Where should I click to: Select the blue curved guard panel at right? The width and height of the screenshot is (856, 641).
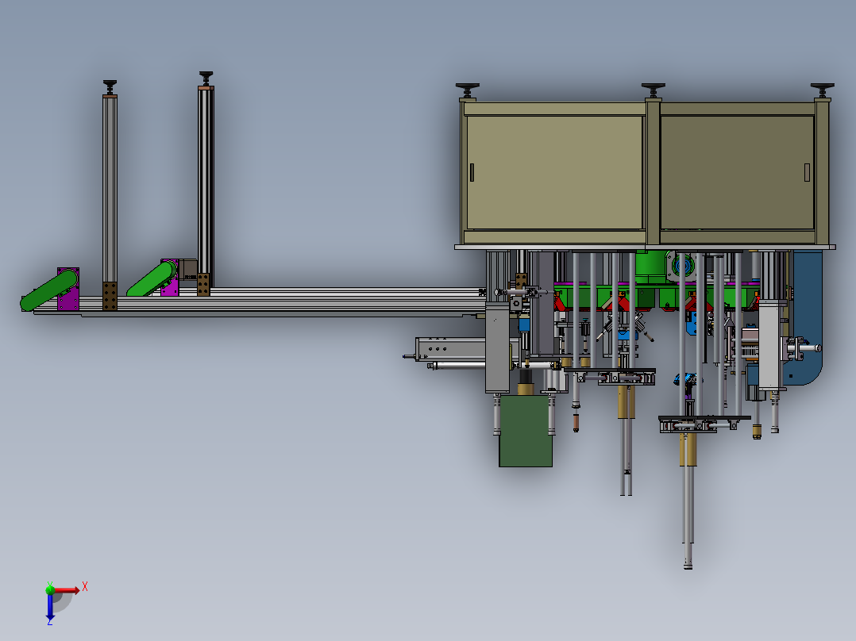(x=807, y=317)
